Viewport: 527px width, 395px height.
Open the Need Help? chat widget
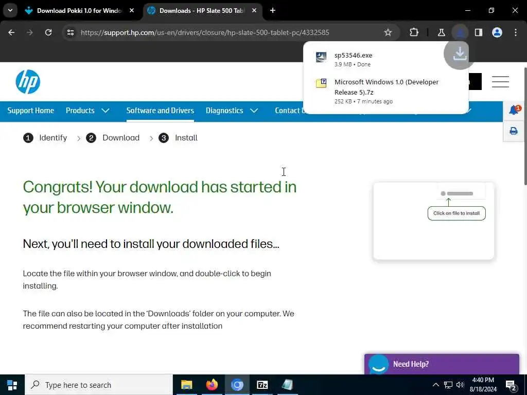pos(442,364)
